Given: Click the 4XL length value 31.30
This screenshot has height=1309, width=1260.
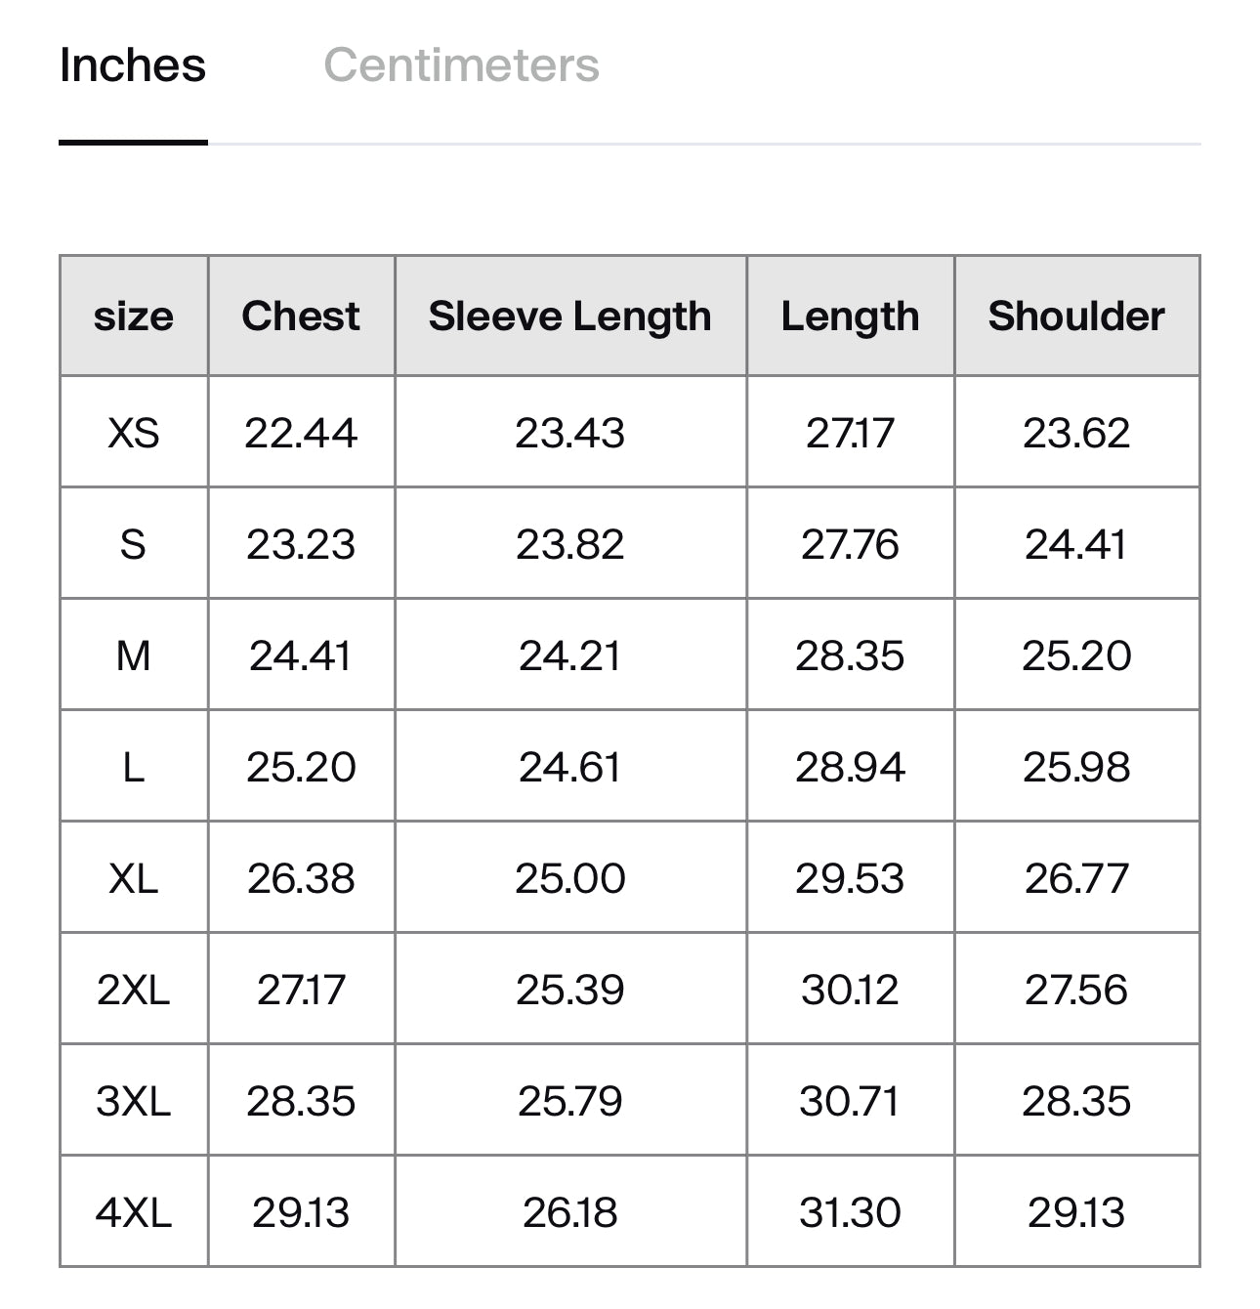Looking at the screenshot, I should [850, 1212].
